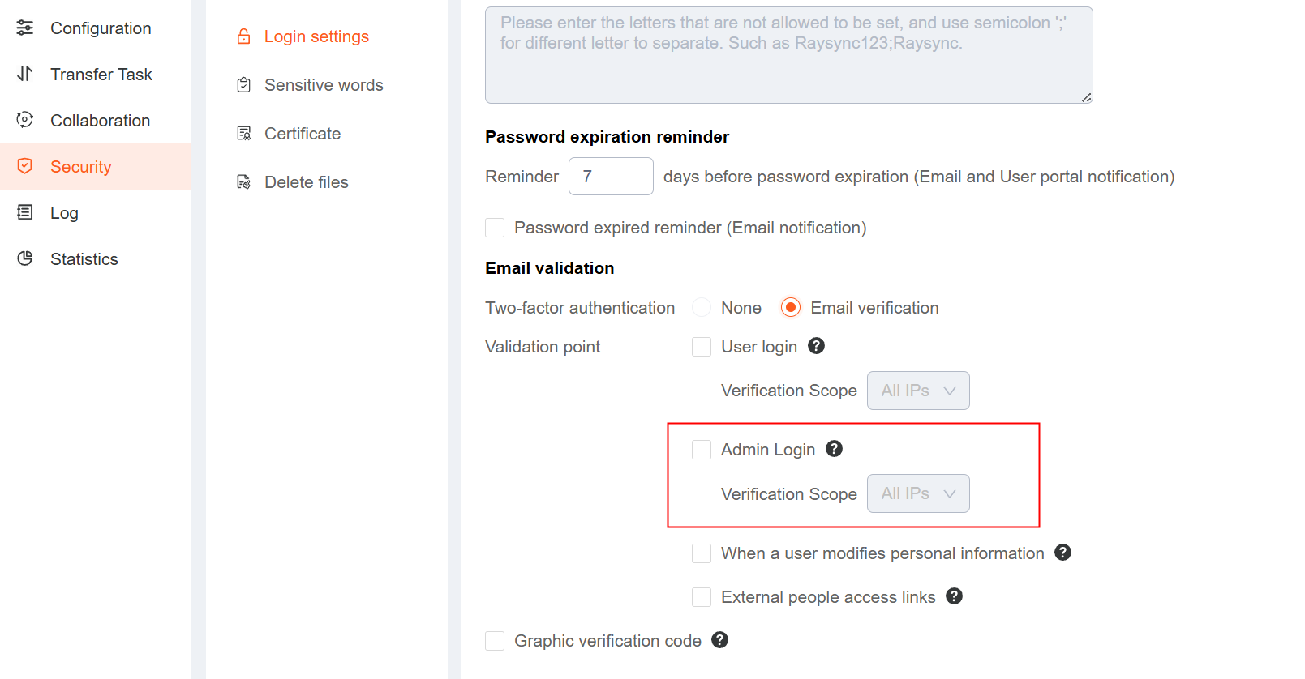The width and height of the screenshot is (1305, 679).
Task: Click the Statistics pie chart icon
Action: click(x=25, y=258)
